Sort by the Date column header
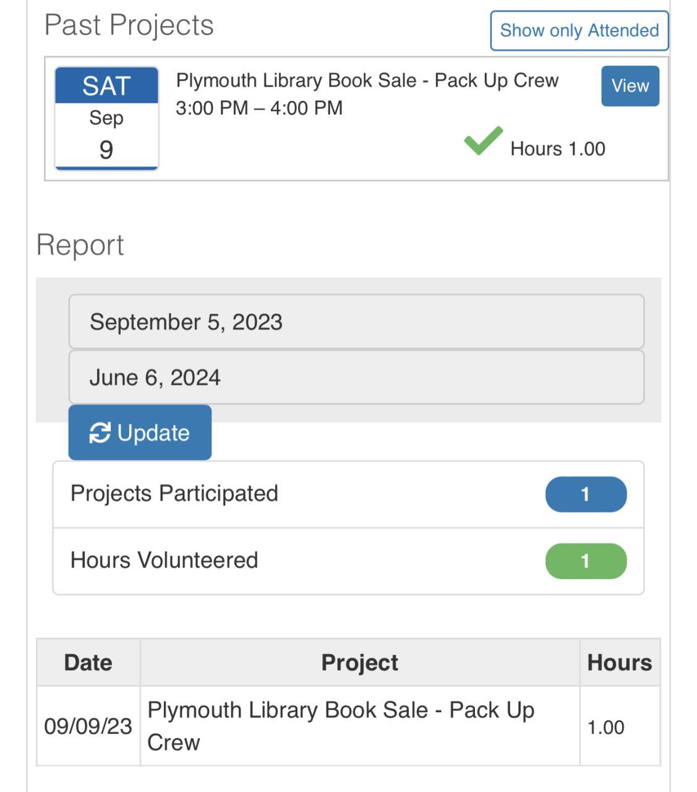Viewport: 697px width, 792px height. coord(88,663)
